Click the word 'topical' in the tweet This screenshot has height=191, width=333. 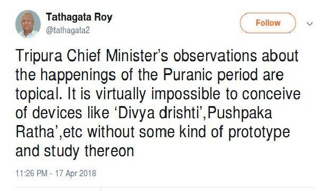[38, 95]
